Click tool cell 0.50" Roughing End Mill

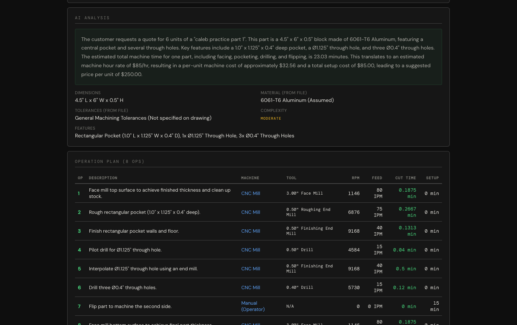(308, 212)
